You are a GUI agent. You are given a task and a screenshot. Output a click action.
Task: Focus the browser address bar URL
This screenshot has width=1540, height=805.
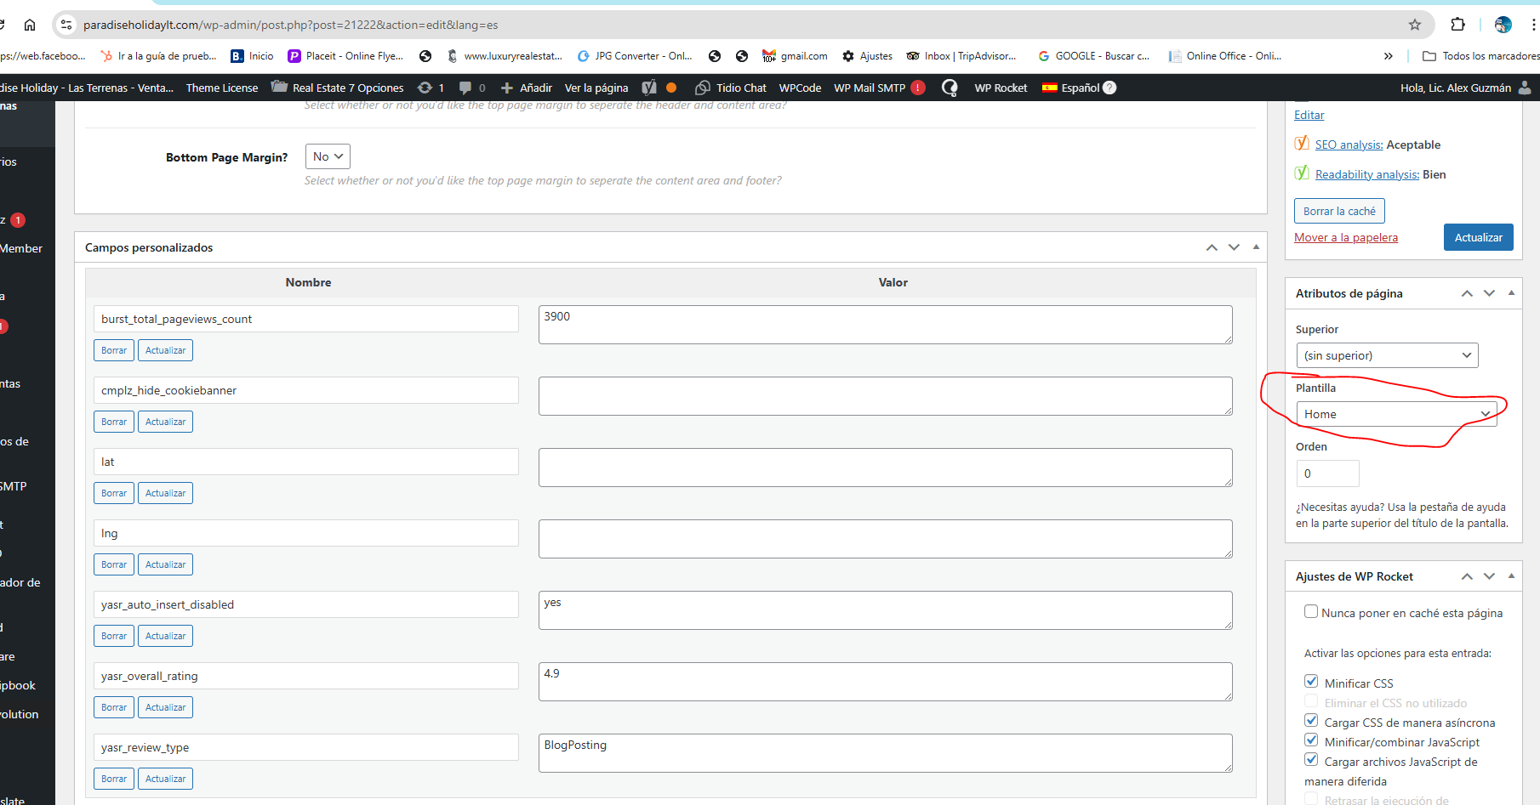[291, 25]
